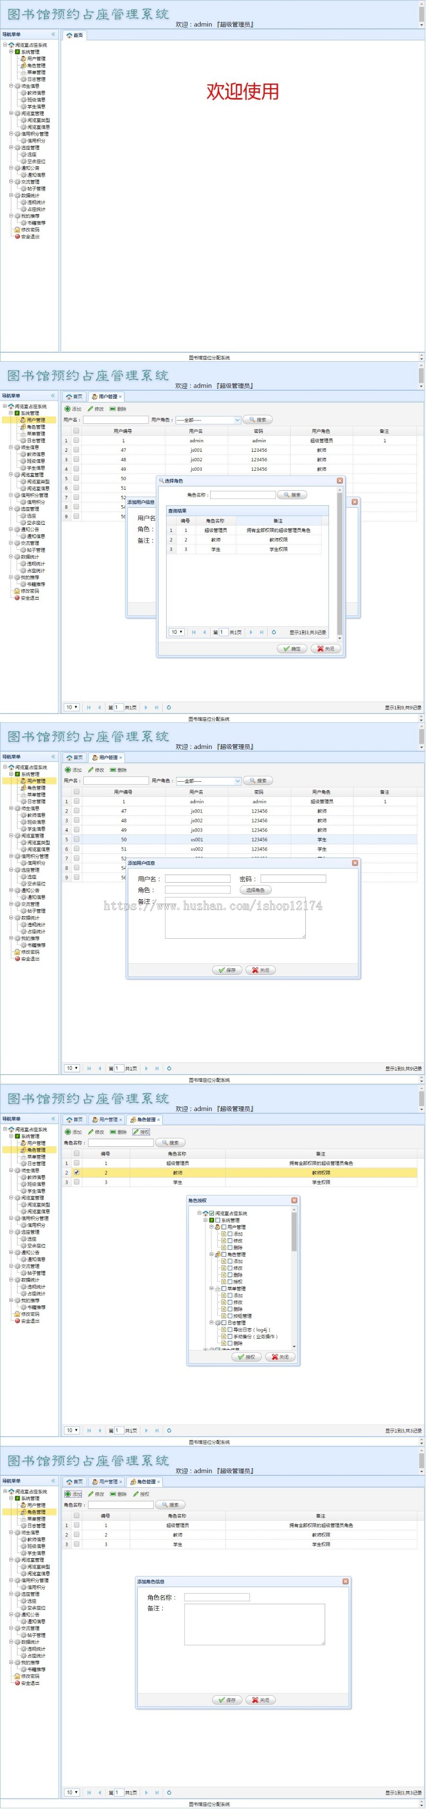Focus 密码 field in 添加用户信息 dialog
Image resolution: width=426 pixels, height=1809 pixels.
tap(293, 878)
